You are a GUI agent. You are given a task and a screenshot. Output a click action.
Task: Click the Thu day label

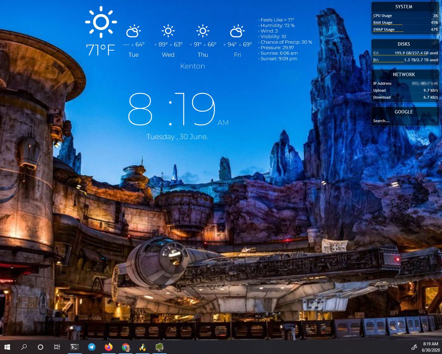click(x=203, y=55)
